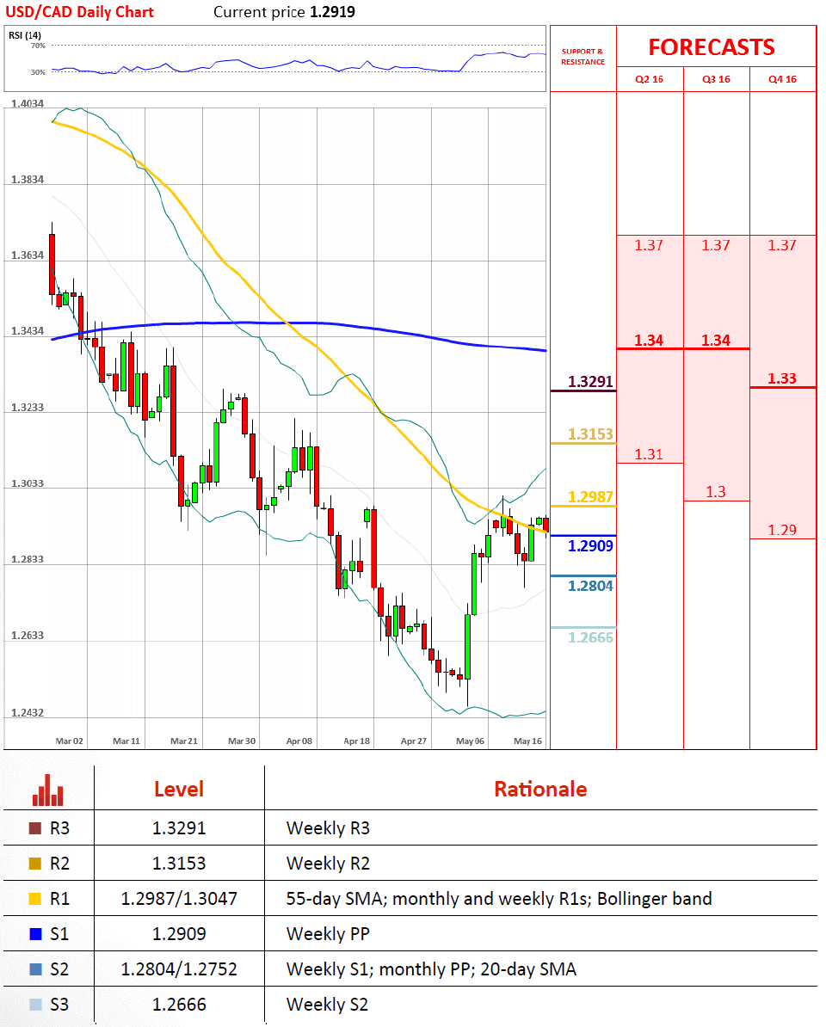Click the 1.2633 price axis label
Viewport: 826px width, 1027px height.
click(28, 636)
